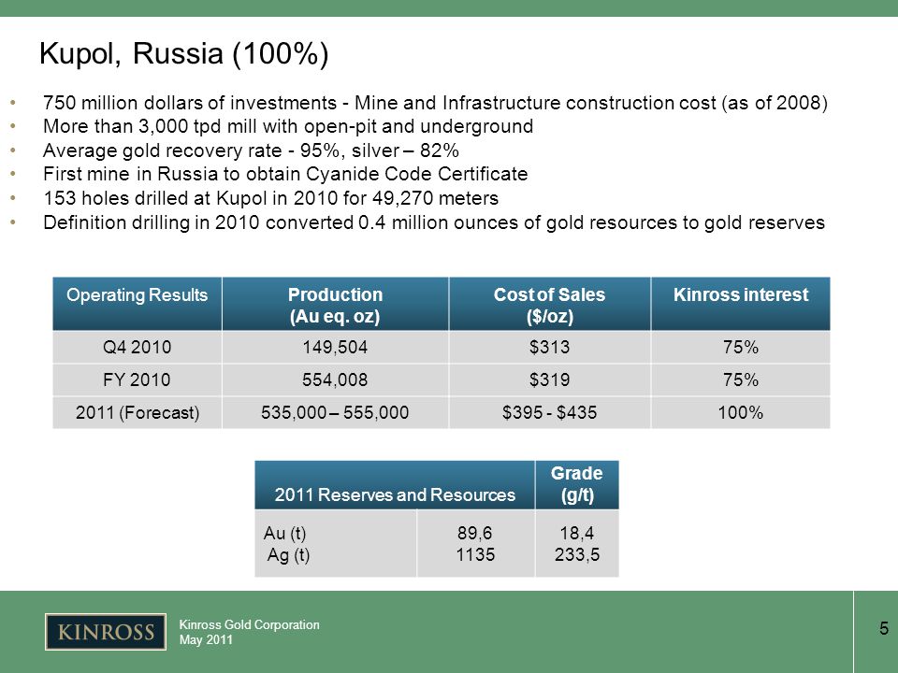Click the FY 2010 Kinross interest 75%
The width and height of the screenshot is (898, 673).
pos(741,379)
